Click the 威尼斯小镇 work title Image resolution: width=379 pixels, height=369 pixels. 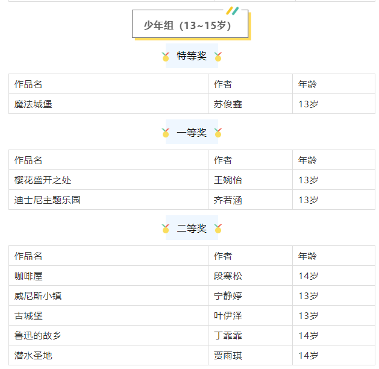38,295
